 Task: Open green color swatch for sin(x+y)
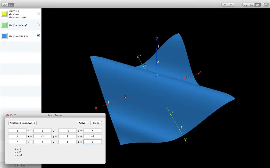[4, 25]
